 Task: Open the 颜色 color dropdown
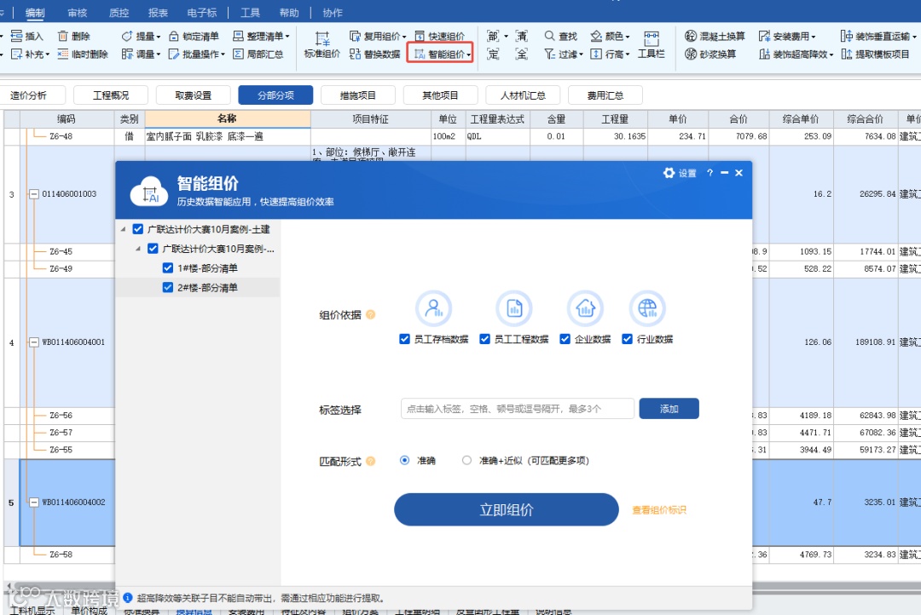pyautogui.click(x=628, y=37)
